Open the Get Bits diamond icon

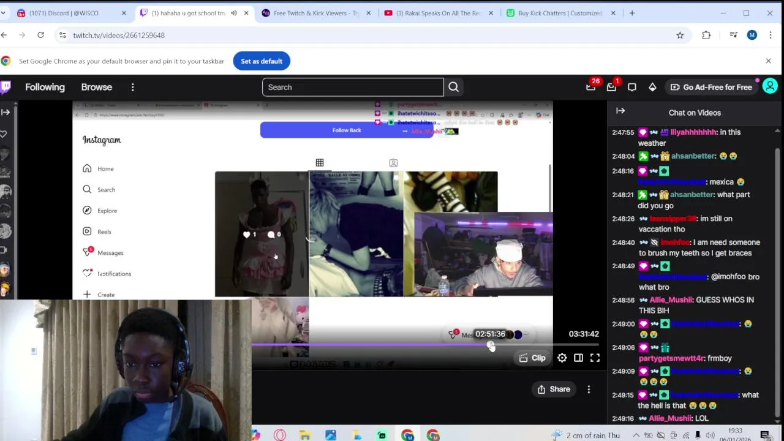[652, 87]
